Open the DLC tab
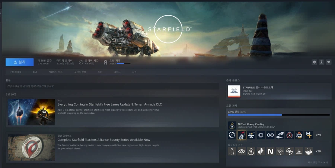The width and height of the screenshot is (335, 168). point(35,72)
